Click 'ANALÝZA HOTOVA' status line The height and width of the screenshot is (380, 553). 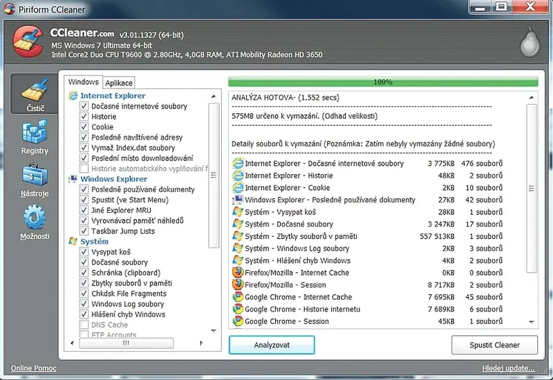tap(285, 97)
